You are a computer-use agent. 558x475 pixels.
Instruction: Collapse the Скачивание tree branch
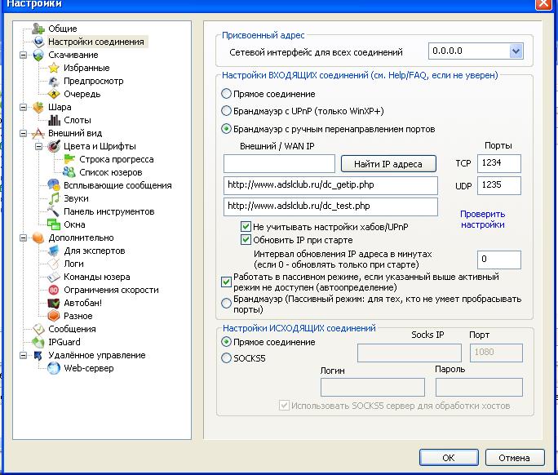24,55
